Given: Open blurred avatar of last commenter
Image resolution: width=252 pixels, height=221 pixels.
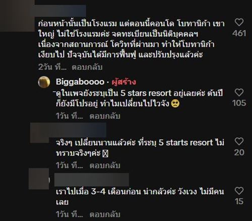Looking at the screenshot, I should 39,179.
